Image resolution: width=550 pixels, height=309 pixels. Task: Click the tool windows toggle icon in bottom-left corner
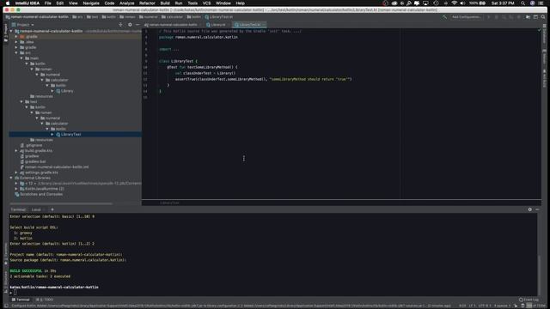6,306
